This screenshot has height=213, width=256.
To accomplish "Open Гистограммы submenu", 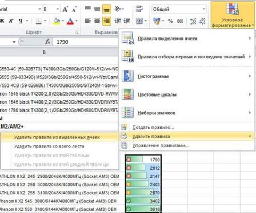I will [187, 76].
